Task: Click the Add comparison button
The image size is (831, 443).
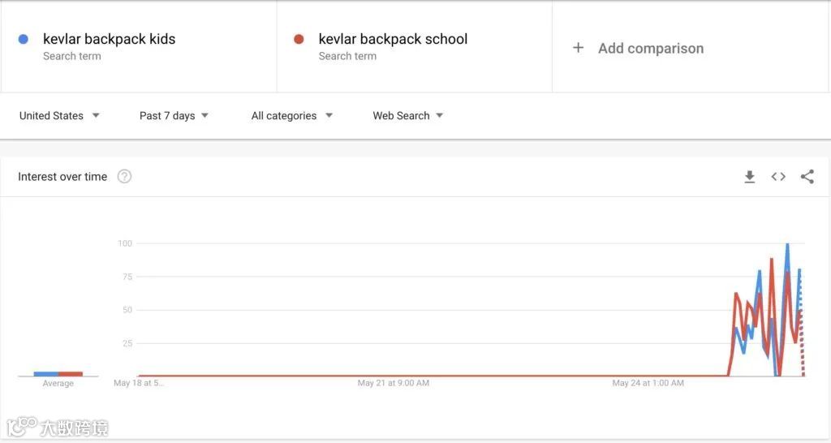Action: coord(638,48)
